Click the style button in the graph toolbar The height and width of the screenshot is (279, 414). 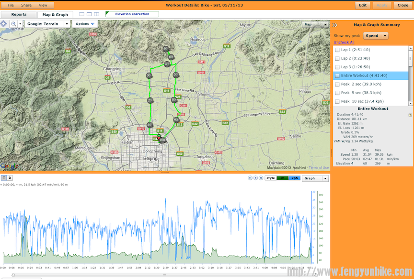[270, 177]
